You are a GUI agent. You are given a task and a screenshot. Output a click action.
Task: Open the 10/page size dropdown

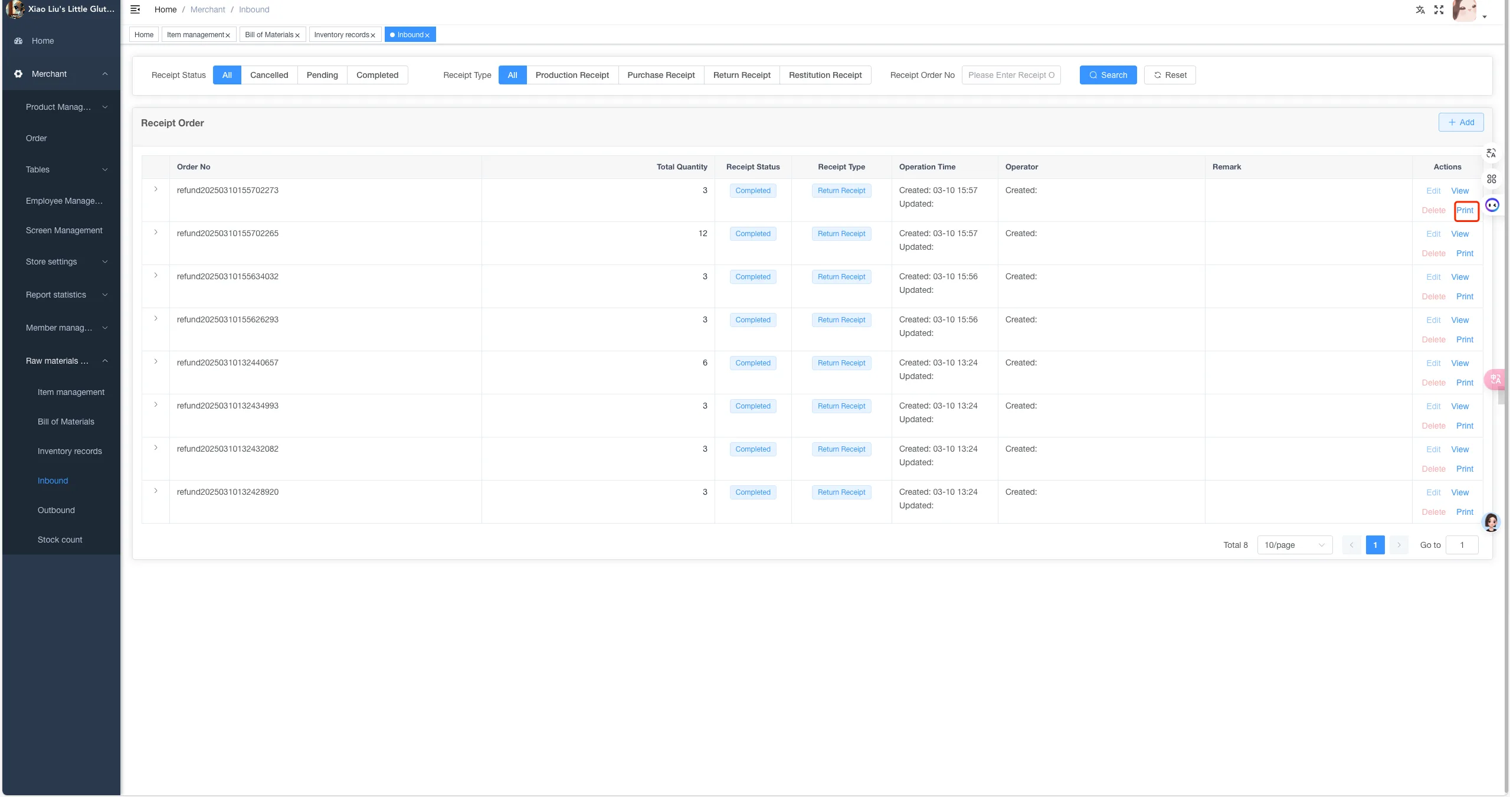[x=1295, y=545]
